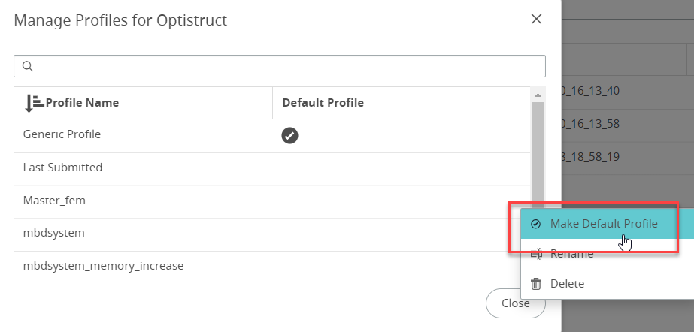Sort by the Profile Name column header
Viewport: 694px width, 332px height.
(x=82, y=103)
